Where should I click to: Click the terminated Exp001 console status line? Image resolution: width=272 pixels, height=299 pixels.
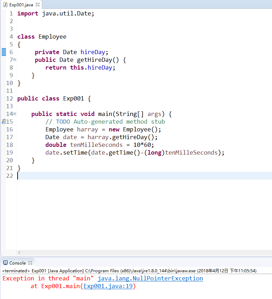click(x=129, y=271)
